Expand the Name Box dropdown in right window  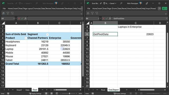(98, 18)
